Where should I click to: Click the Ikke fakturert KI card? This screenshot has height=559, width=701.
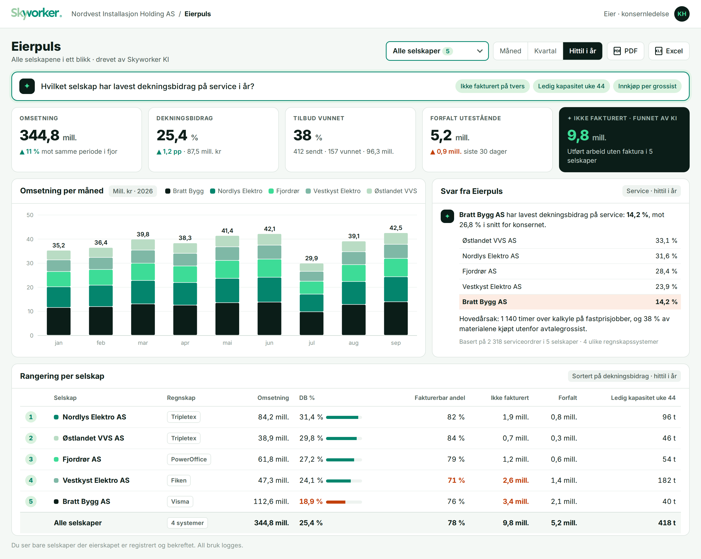(x=624, y=140)
